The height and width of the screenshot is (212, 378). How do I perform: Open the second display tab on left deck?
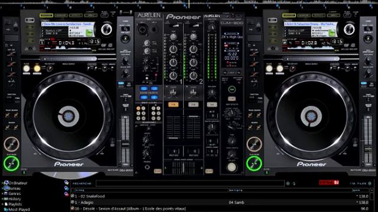click(61, 15)
